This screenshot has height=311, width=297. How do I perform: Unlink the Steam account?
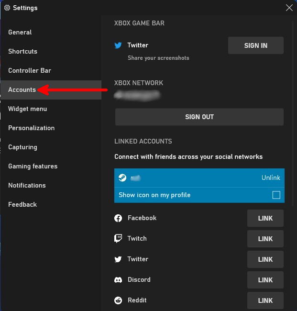[271, 178]
